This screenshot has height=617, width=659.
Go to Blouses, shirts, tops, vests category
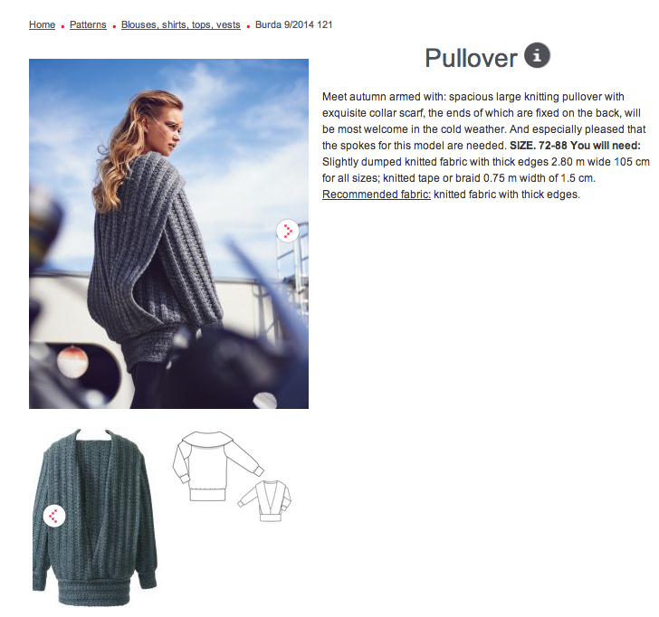pos(181,24)
